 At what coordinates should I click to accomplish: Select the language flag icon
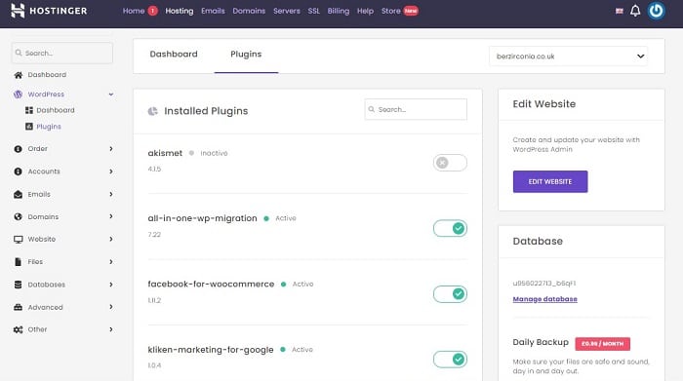[x=619, y=11]
